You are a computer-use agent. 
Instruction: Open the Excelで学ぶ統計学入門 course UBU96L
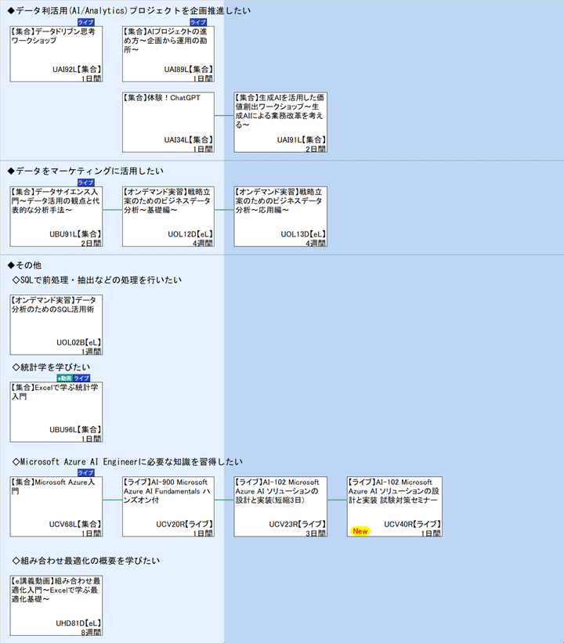(56, 412)
